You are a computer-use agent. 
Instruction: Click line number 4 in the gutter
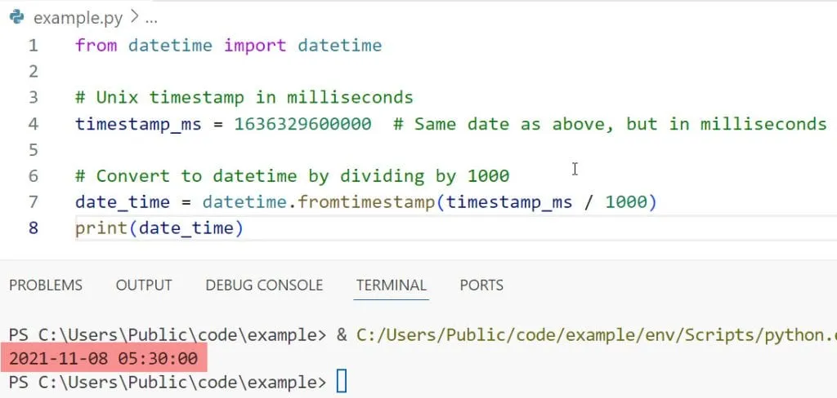pyautogui.click(x=34, y=124)
